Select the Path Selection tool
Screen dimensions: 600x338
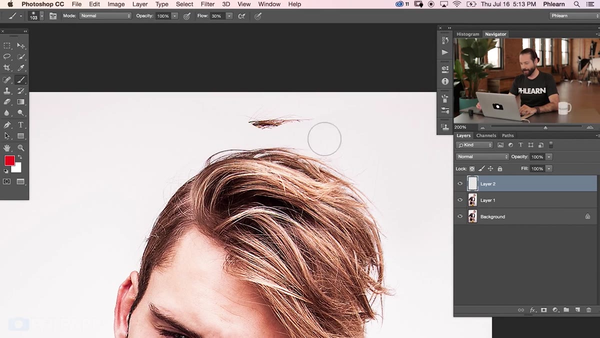pyautogui.click(x=7, y=136)
